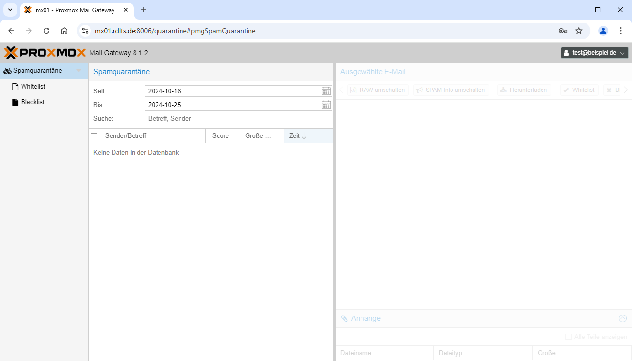Viewport: 632px width, 361px height.
Task: Bookmark this page with the star icon
Action: pos(579,31)
